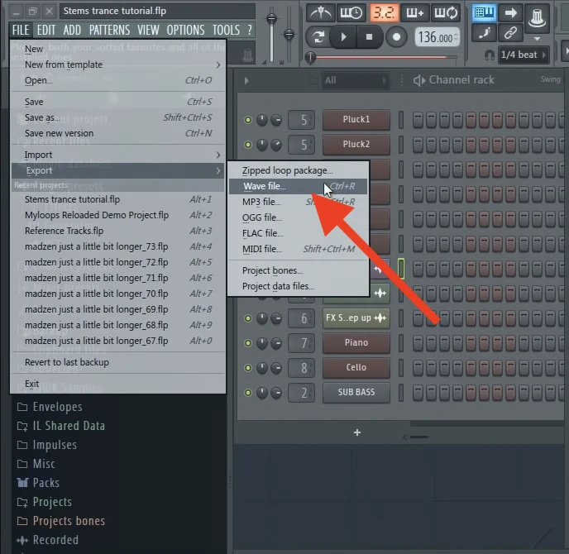569x554 pixels.
Task: Click the metronome icon in the toolbar
Action: tap(321, 12)
